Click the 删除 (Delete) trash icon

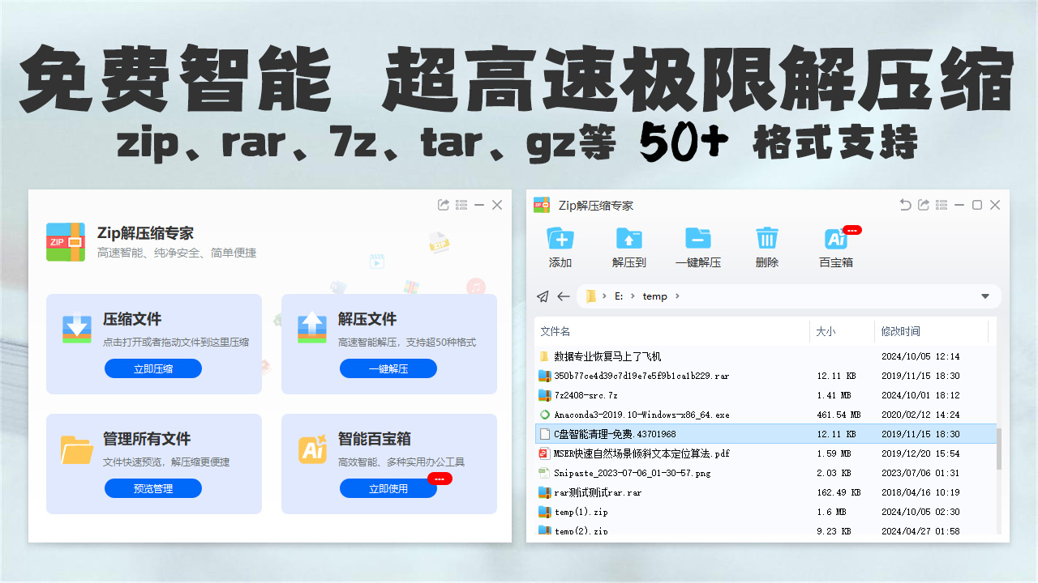point(766,237)
